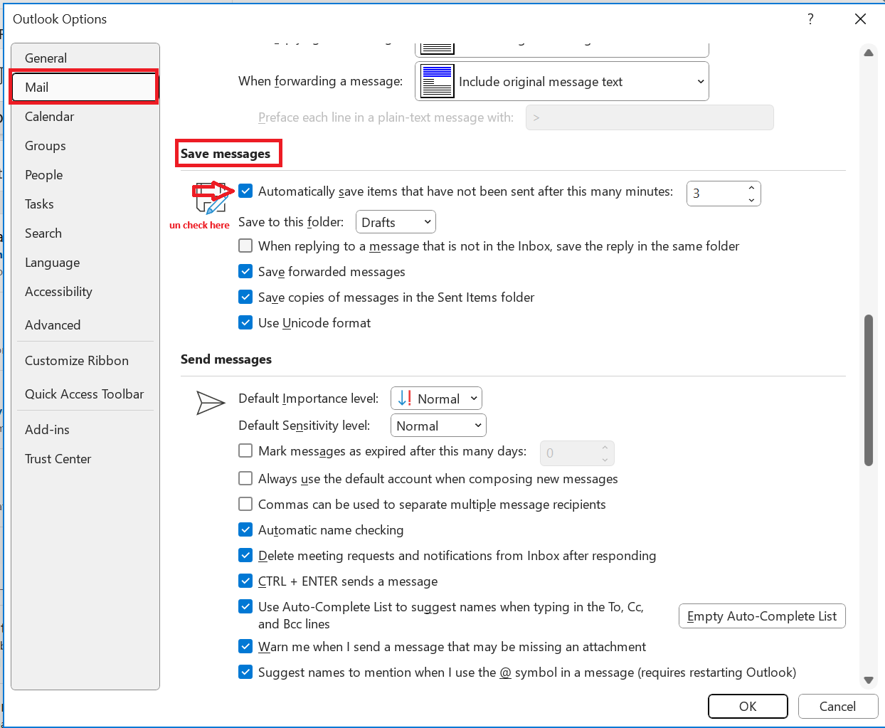
Task: Toggle Automatic name checking
Action: pyautogui.click(x=245, y=529)
